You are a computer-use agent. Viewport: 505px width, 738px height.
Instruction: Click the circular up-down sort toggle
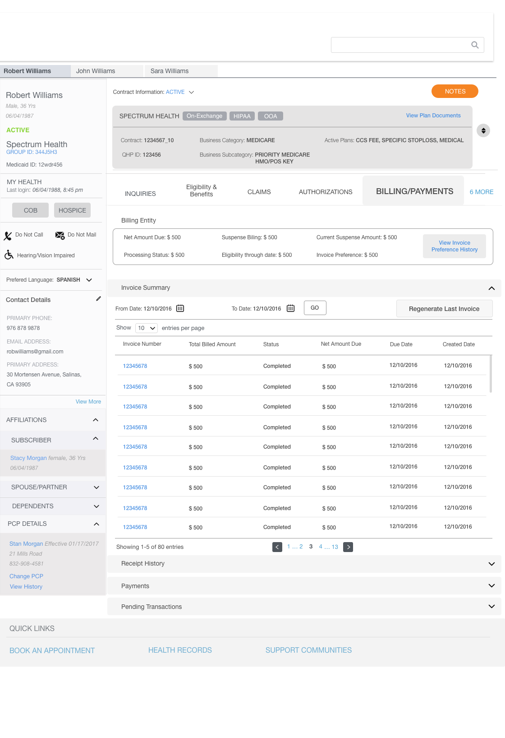pyautogui.click(x=483, y=130)
